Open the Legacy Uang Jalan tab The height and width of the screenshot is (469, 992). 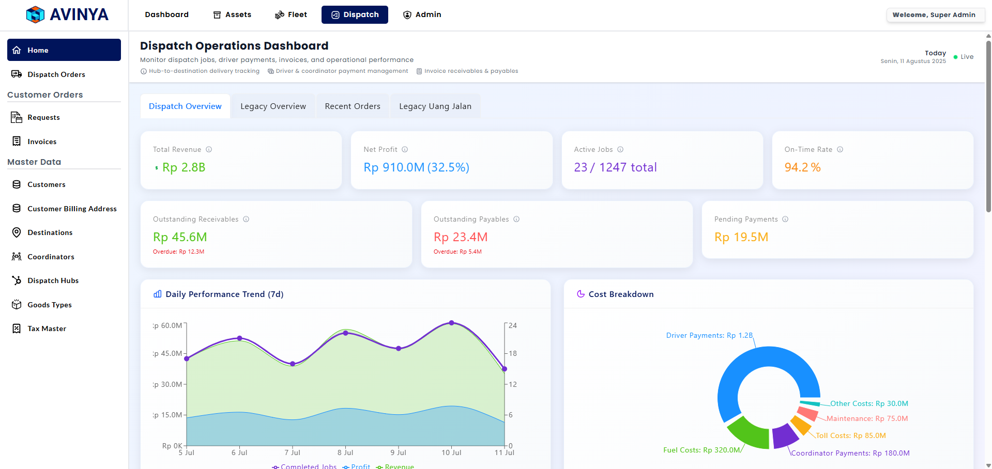pyautogui.click(x=435, y=106)
